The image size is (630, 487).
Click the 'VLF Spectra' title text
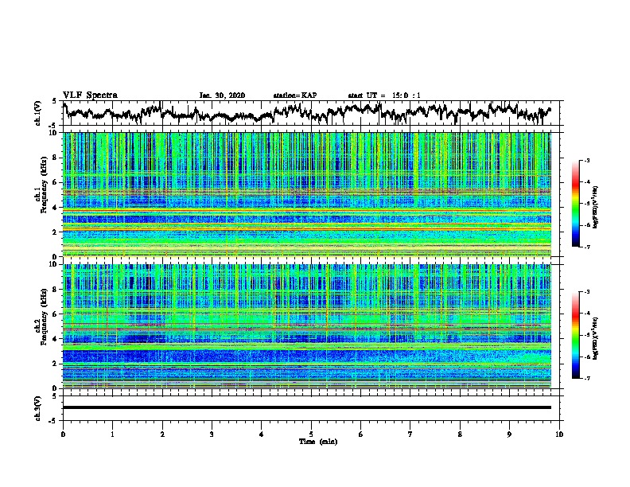coord(90,95)
